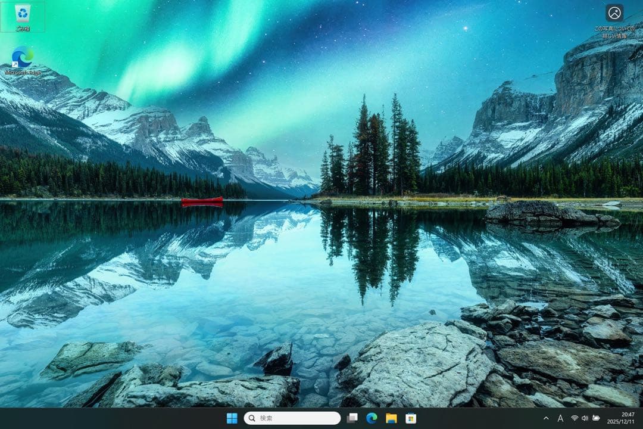Toggle the IME input mode 'A' indicator
This screenshot has width=643, height=429.
(x=560, y=418)
